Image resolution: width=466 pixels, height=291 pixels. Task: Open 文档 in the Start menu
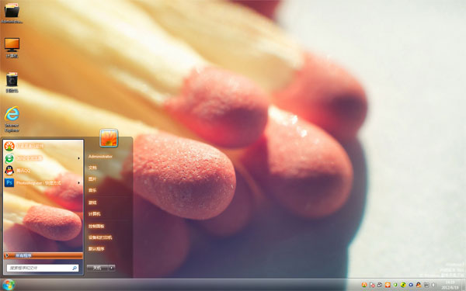(92, 168)
